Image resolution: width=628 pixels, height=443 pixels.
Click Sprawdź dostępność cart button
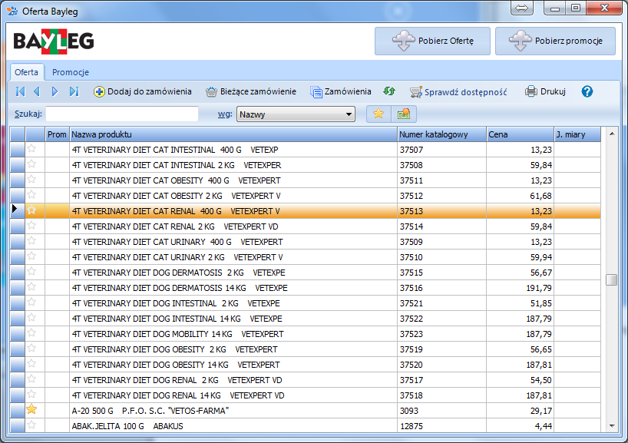458,92
